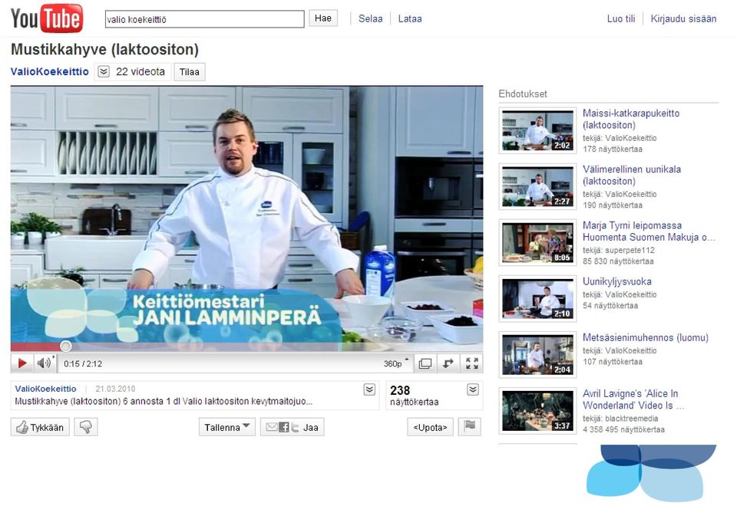Click the Välimerellinen uunikala title link

click(632, 175)
